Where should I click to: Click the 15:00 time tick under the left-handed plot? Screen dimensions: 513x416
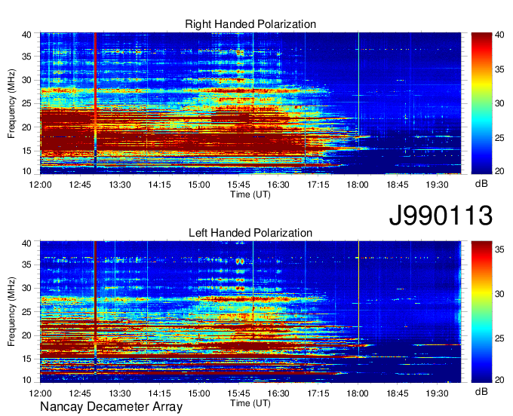coord(199,393)
